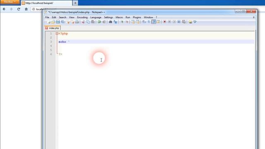
Task: Open Find with the binoculars icon
Action: click(111, 22)
